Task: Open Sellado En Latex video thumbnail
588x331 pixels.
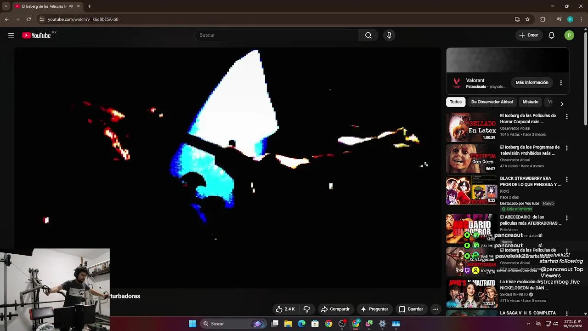Action: tap(471, 127)
